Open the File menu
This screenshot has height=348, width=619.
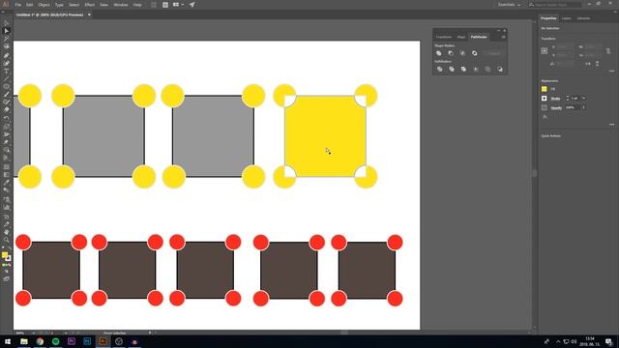point(18,5)
